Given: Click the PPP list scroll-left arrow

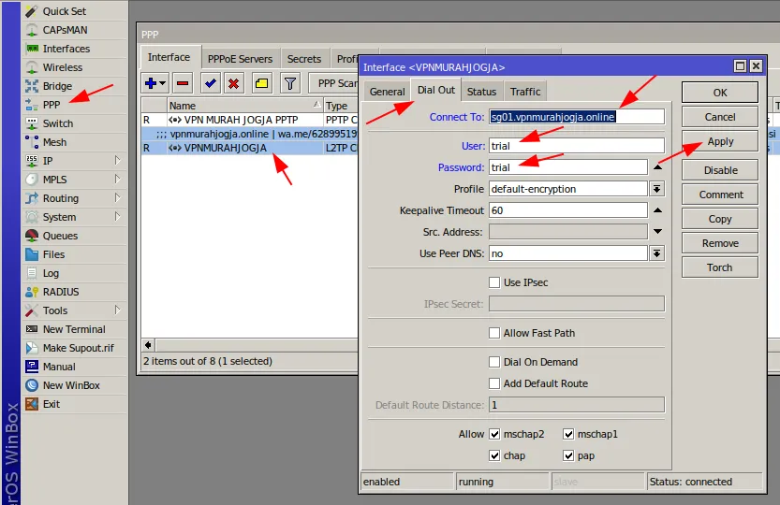Looking at the screenshot, I should click(148, 345).
